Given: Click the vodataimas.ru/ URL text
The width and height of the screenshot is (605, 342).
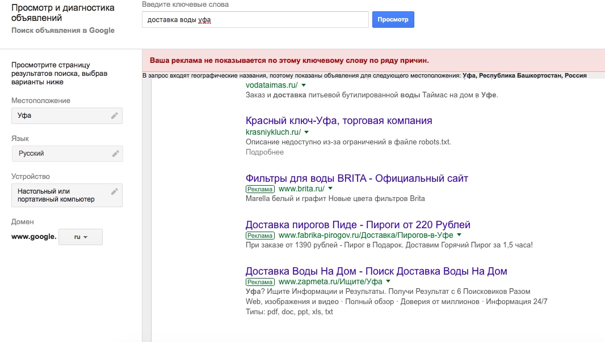Looking at the screenshot, I should 272,85.
